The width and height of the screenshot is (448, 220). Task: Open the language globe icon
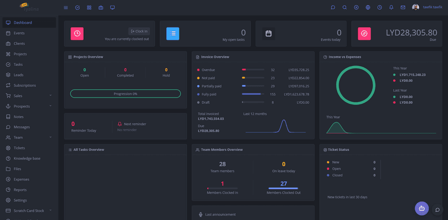(x=368, y=8)
